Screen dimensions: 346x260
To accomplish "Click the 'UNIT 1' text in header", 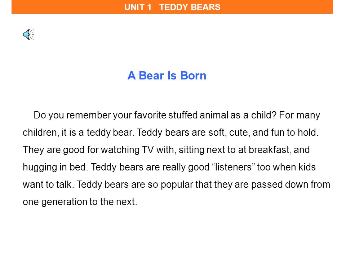I will [x=138, y=7].
